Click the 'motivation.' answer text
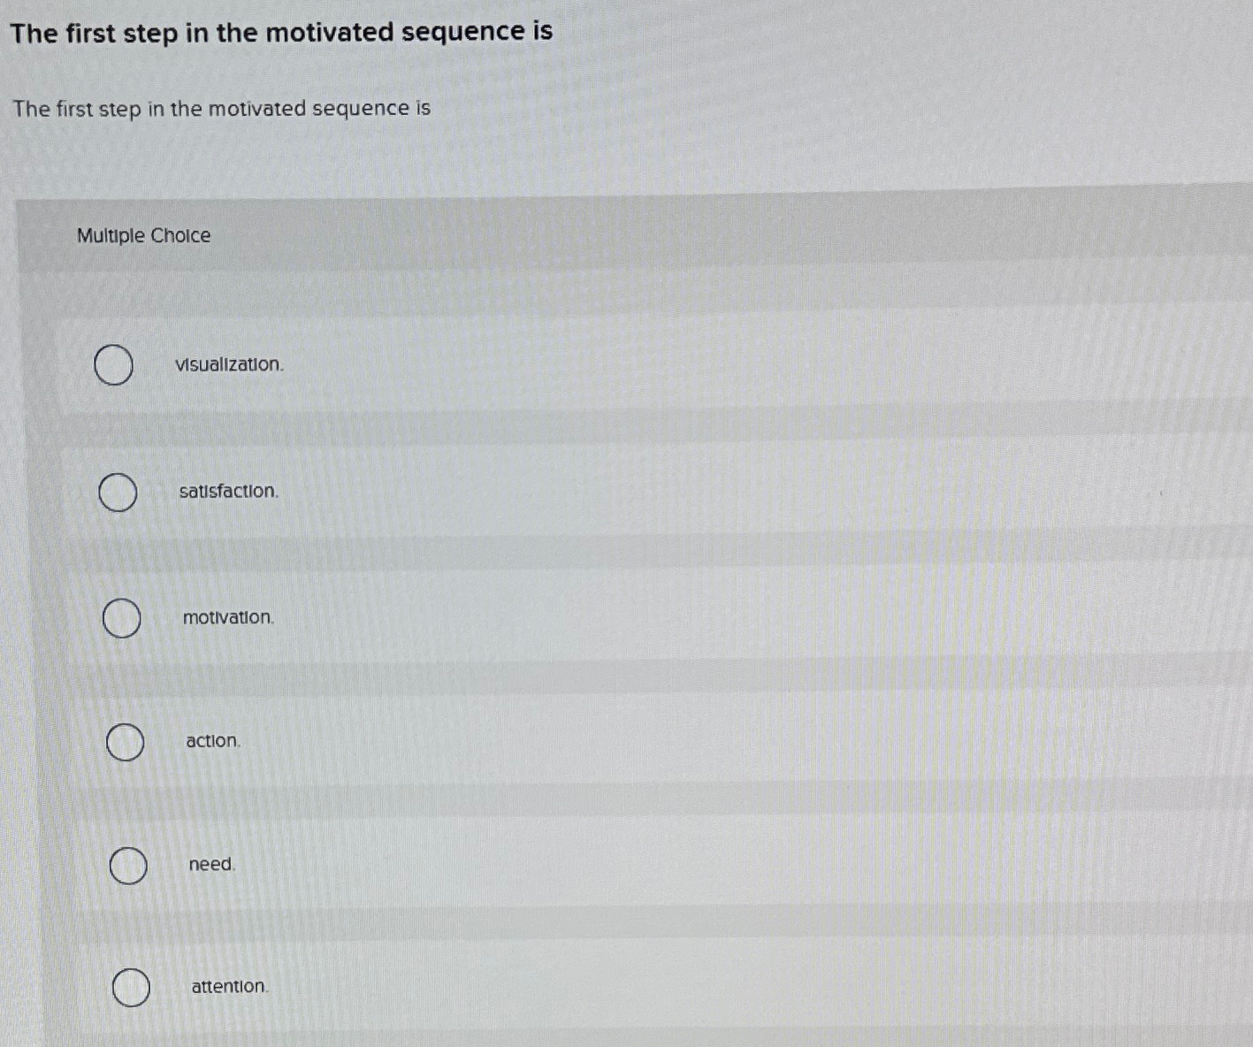Image resolution: width=1253 pixels, height=1047 pixels. click(229, 617)
